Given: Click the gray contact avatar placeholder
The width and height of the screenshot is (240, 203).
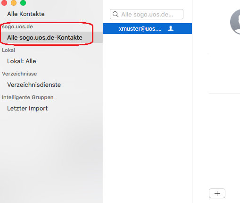Looking at the screenshot, I should (x=235, y=22).
